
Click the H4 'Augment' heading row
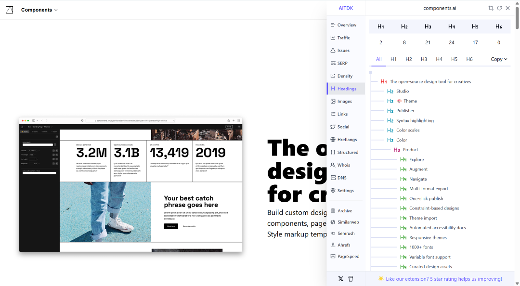[414, 169]
